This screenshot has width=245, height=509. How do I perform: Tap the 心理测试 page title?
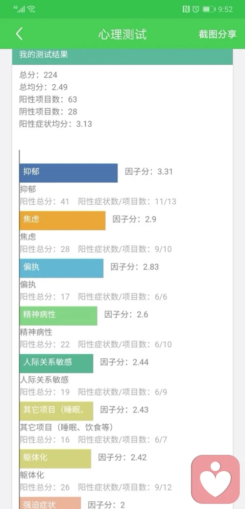pos(122,34)
